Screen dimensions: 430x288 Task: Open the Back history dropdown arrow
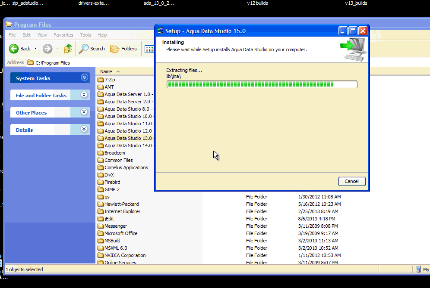pos(35,49)
